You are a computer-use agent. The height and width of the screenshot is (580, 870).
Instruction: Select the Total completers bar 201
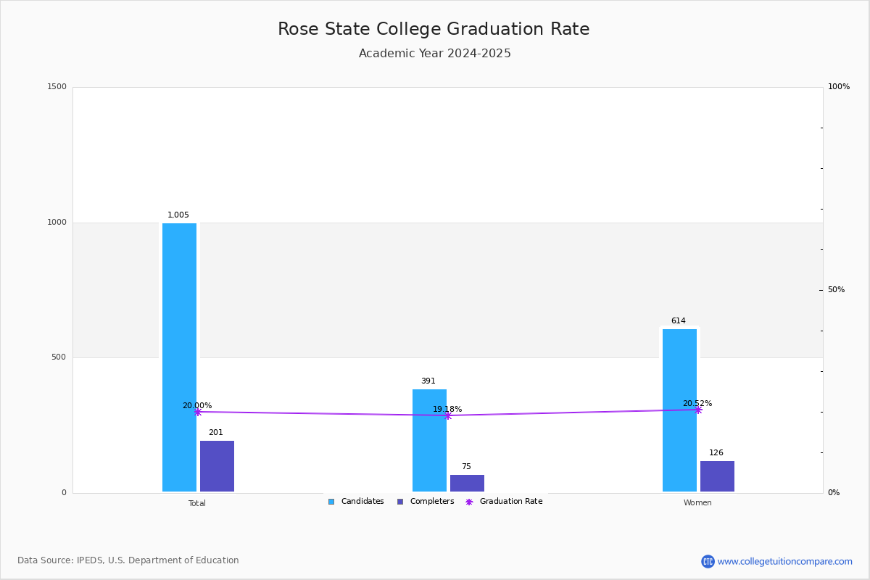click(x=217, y=466)
